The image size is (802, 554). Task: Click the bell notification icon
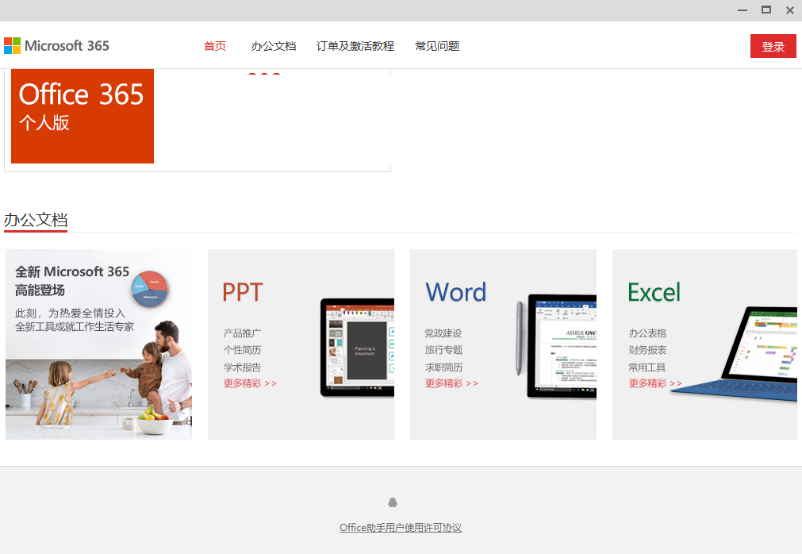pyautogui.click(x=393, y=502)
